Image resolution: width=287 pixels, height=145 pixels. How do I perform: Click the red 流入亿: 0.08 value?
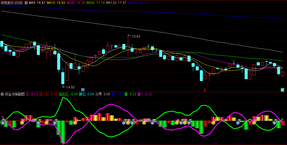coord(48,94)
